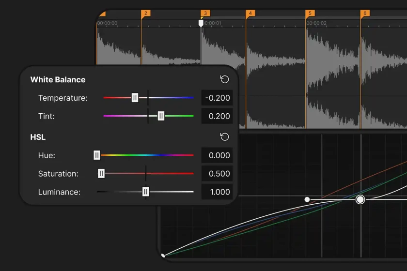Click the Tint slider handle
Viewport: 407px width, 271px height.
[x=161, y=116]
